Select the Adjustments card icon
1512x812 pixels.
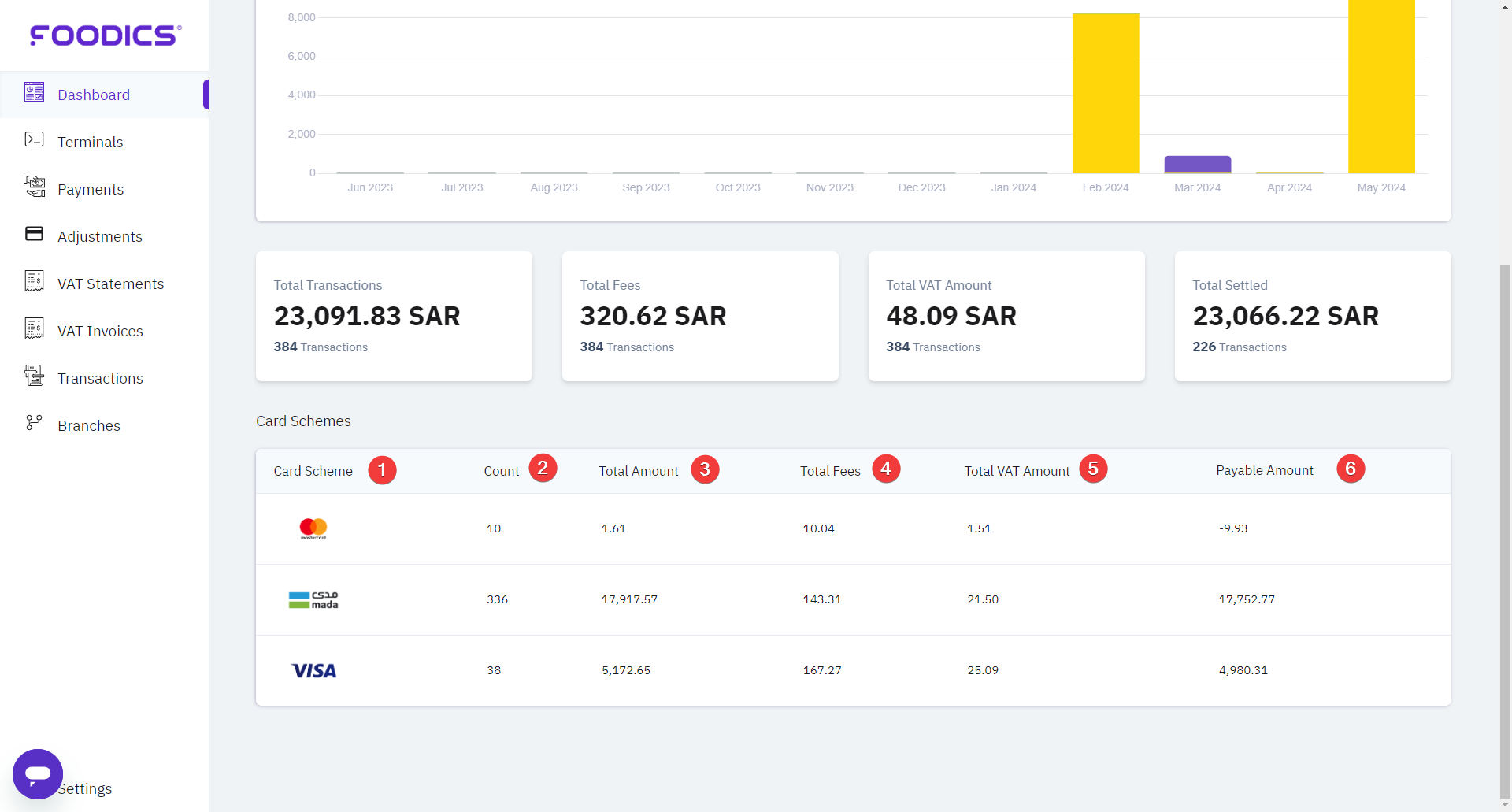coord(35,233)
